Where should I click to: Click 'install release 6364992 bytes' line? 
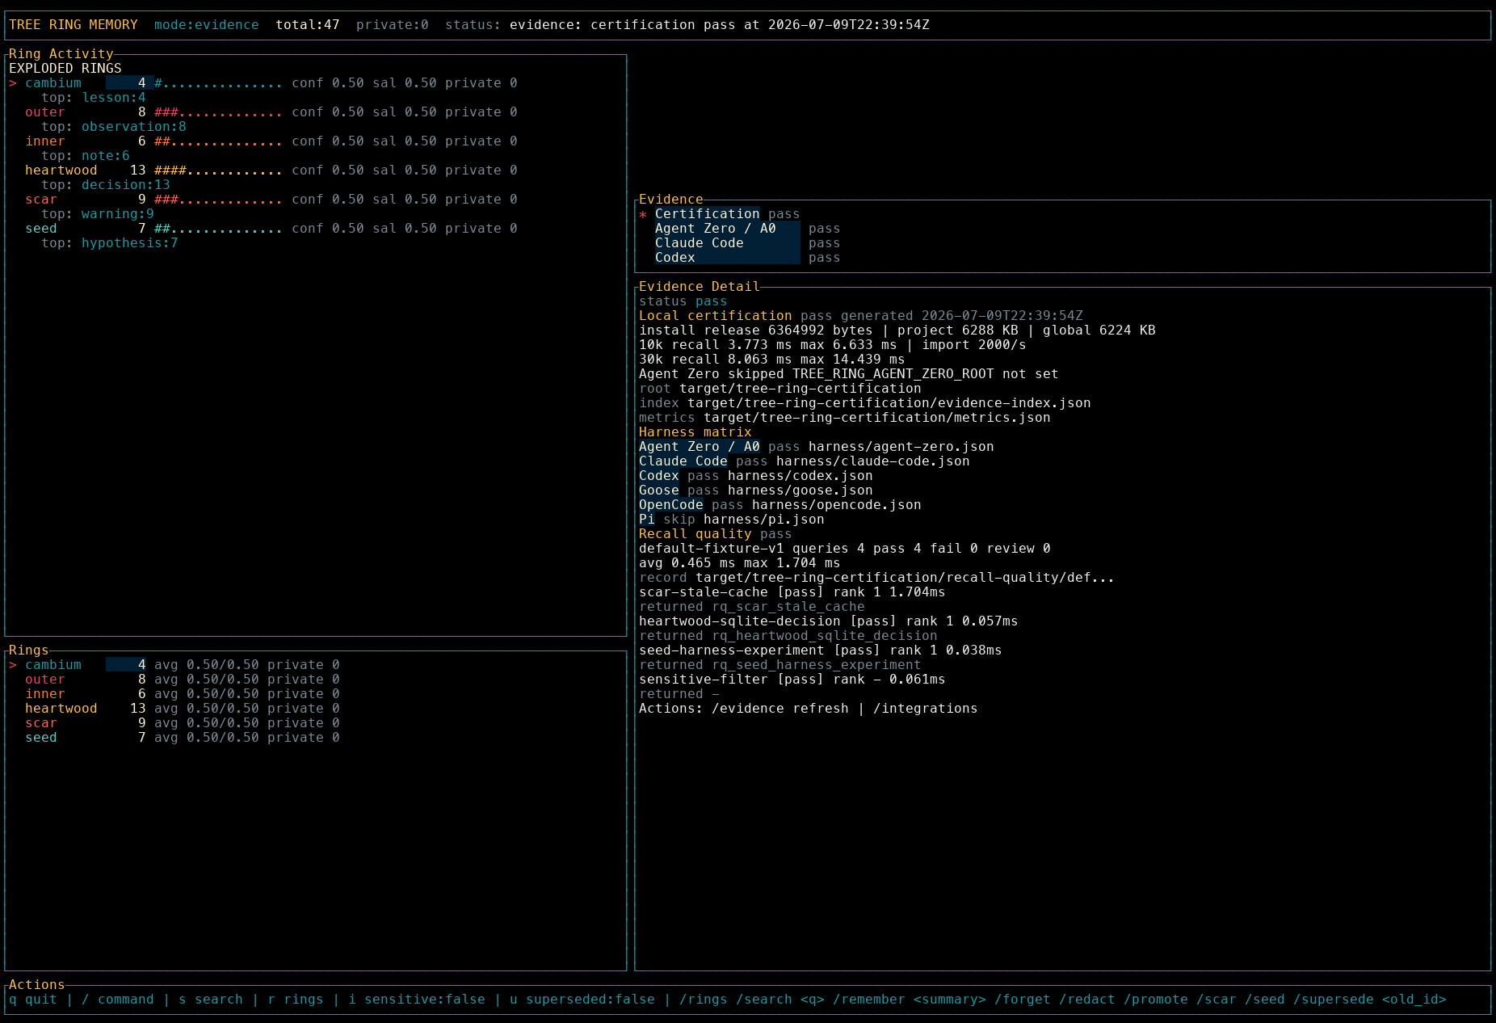[897, 330]
